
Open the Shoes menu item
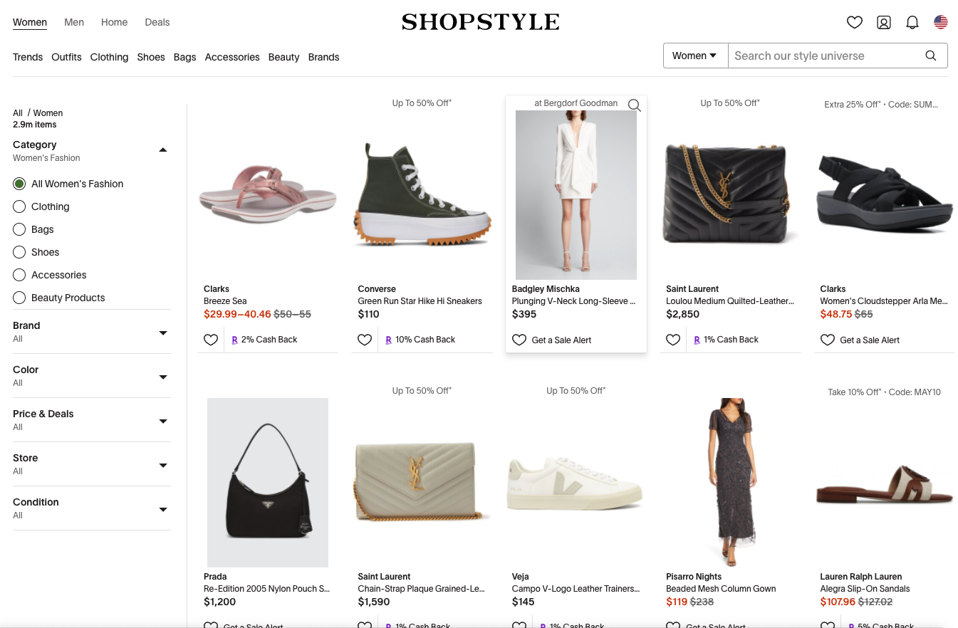click(151, 57)
